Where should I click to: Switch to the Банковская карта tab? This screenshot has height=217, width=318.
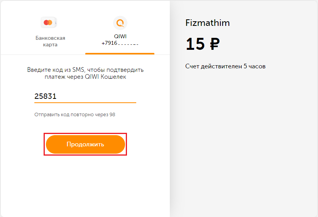50,41
